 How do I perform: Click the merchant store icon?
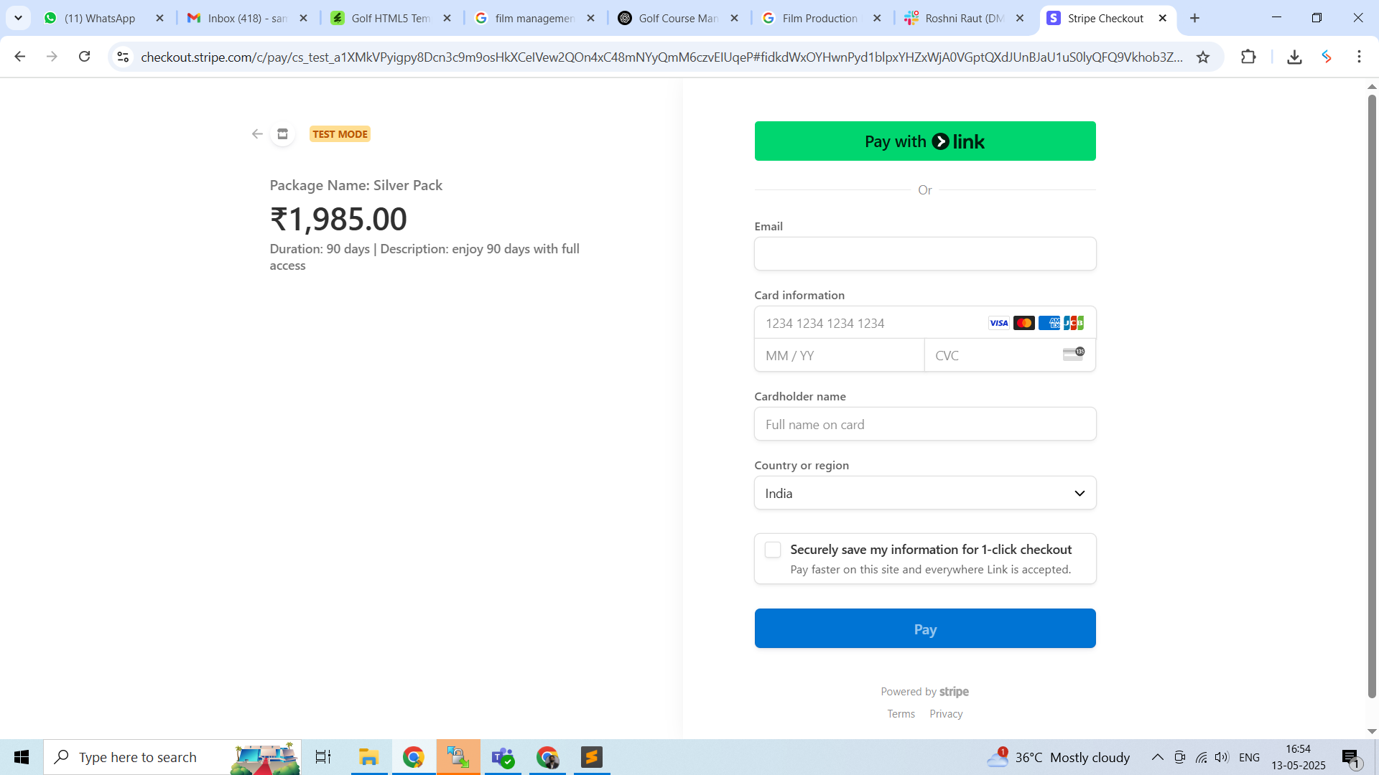[x=282, y=134]
